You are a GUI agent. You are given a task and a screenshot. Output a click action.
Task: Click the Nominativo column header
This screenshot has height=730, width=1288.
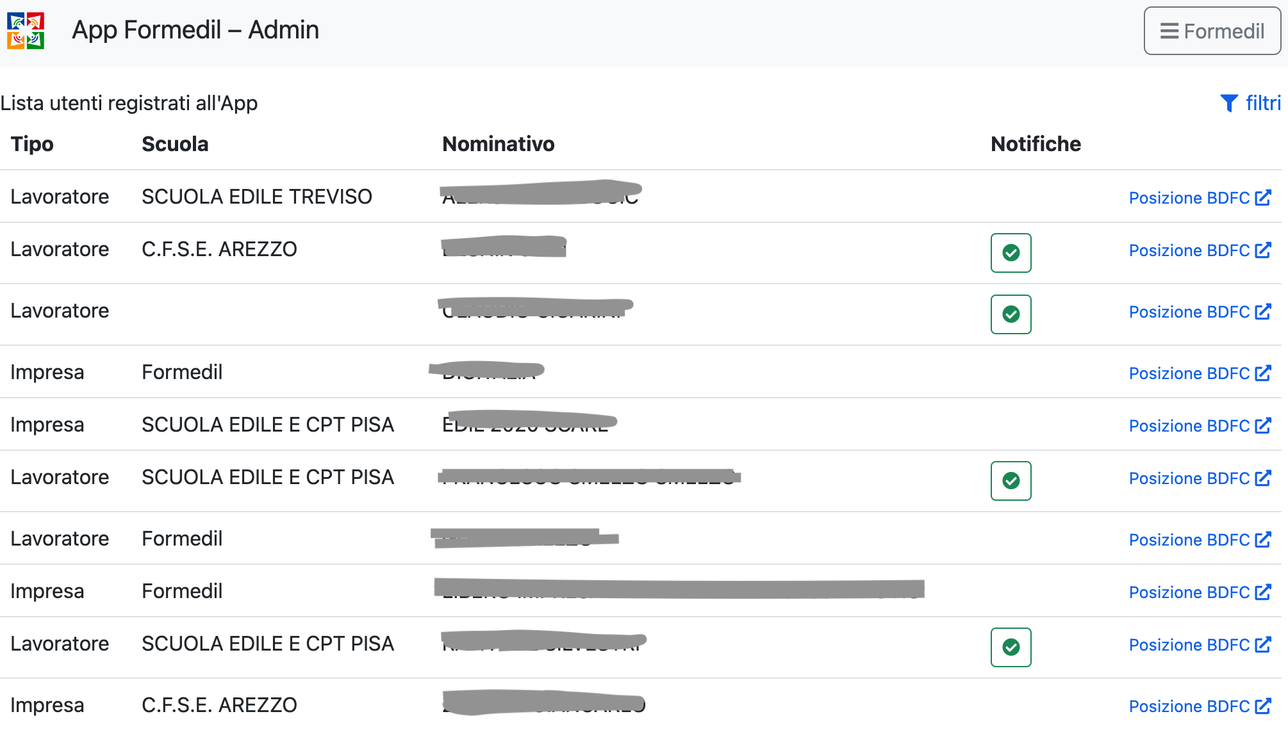point(498,144)
